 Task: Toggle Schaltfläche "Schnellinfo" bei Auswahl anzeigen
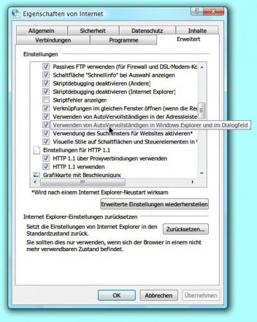click(46, 75)
